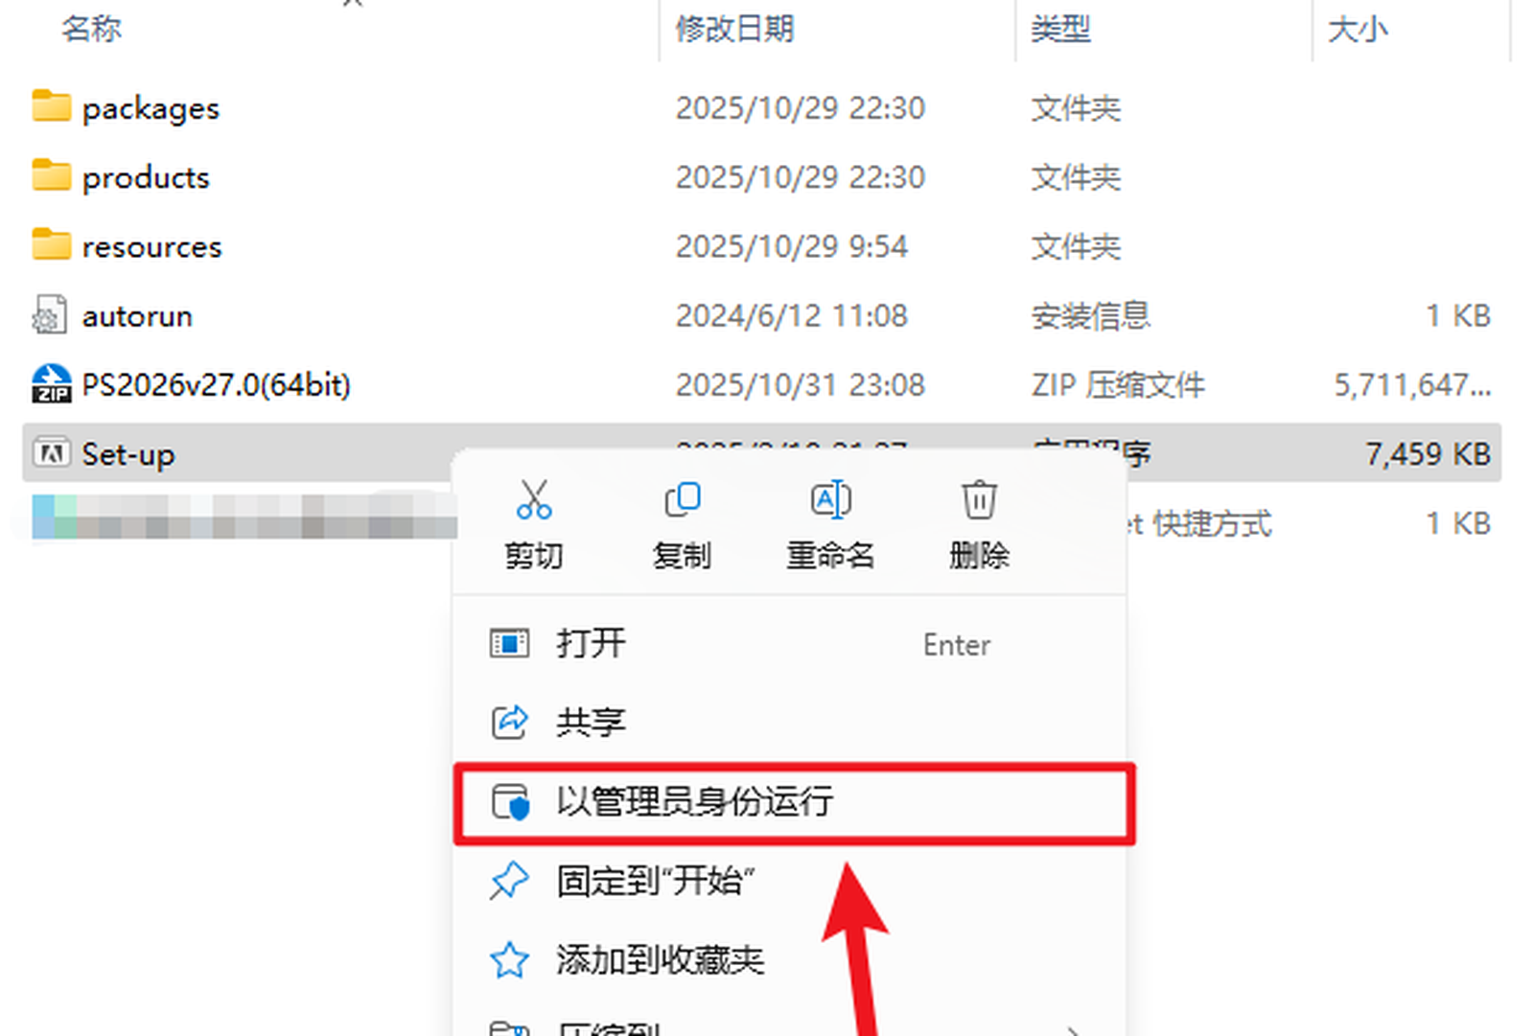Viewport: 1534px width, 1036px height.
Task: Click the 大小 column header
Action: click(x=1358, y=29)
